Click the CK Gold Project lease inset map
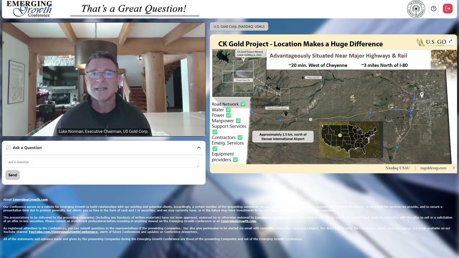 click(239, 73)
